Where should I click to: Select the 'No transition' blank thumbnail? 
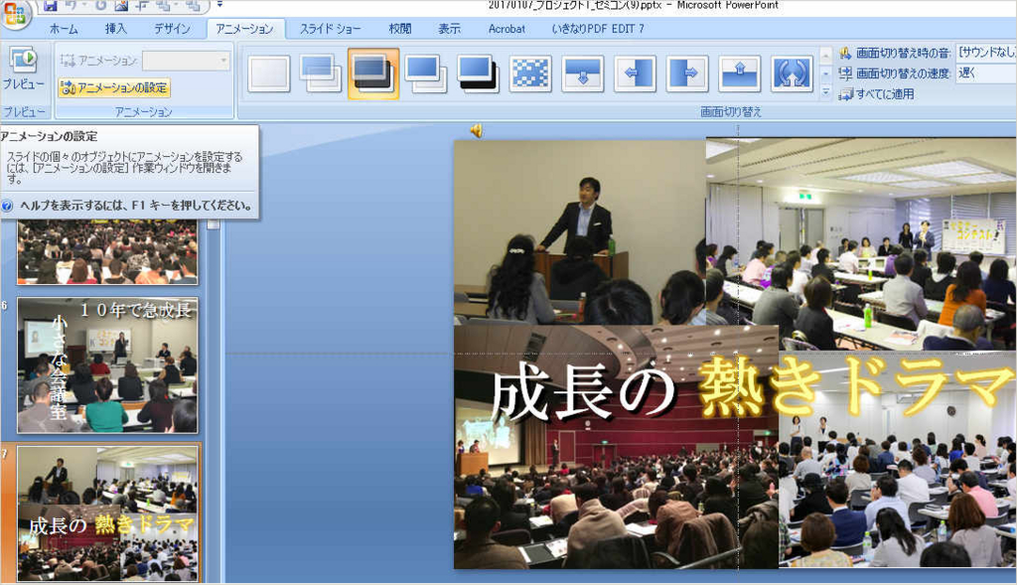point(268,73)
